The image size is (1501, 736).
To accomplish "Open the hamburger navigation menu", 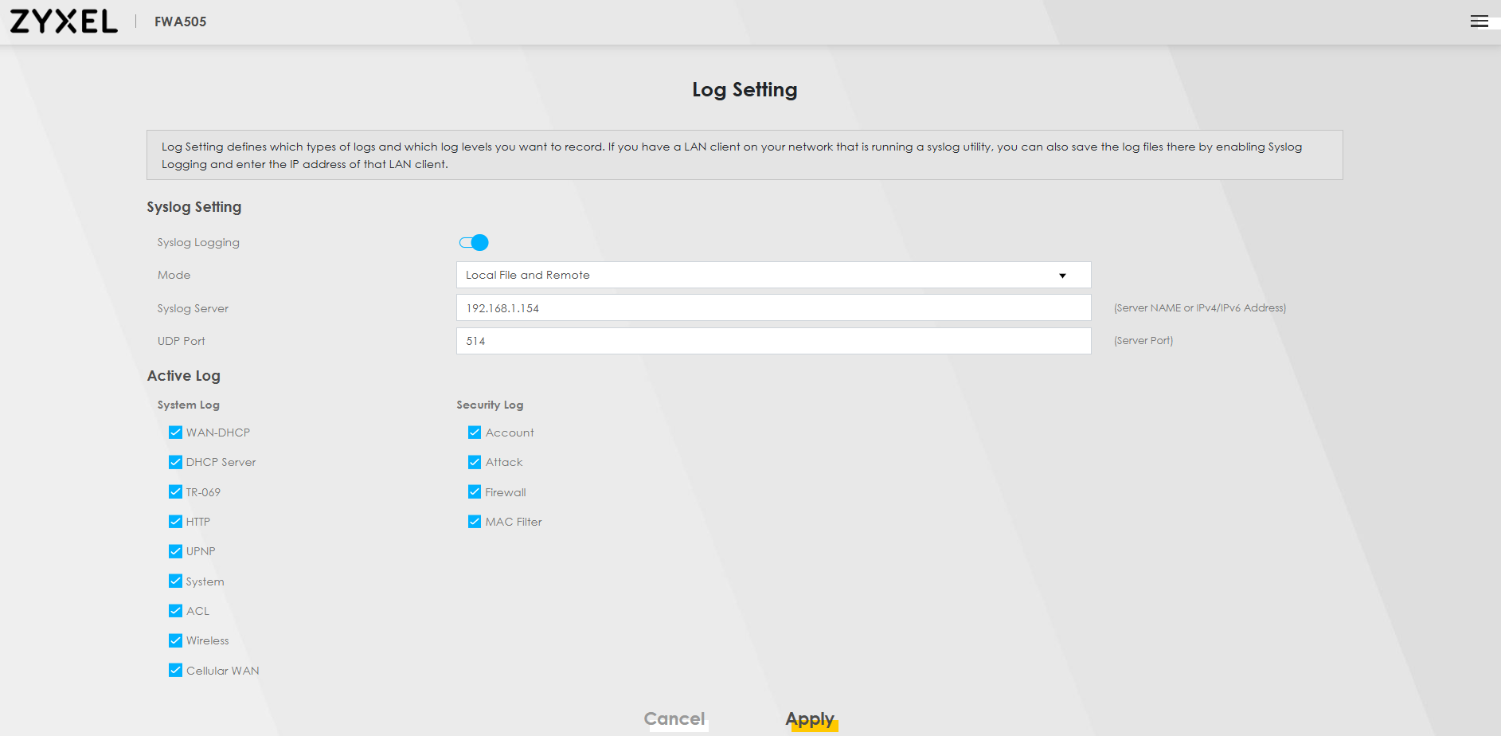I will click(x=1481, y=21).
